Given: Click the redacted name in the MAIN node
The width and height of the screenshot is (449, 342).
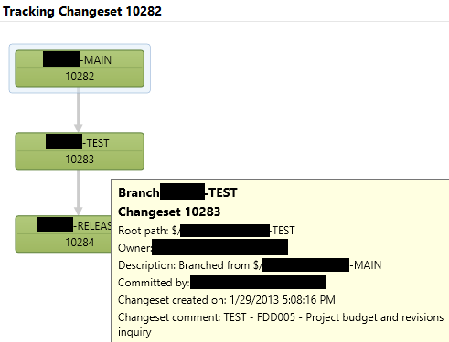Looking at the screenshot, I should tap(61, 59).
